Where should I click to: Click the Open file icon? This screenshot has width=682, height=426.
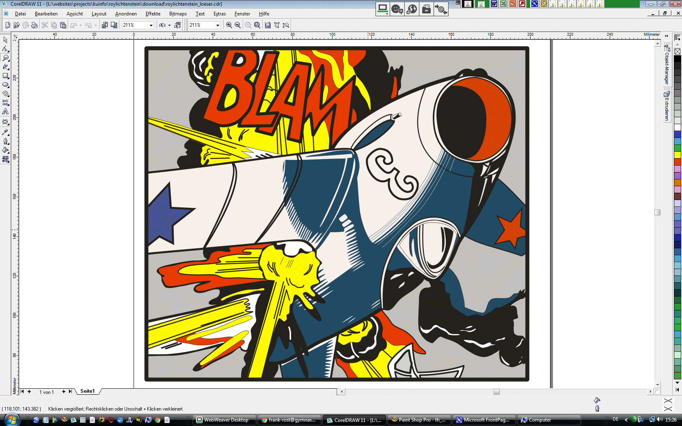(x=17, y=25)
